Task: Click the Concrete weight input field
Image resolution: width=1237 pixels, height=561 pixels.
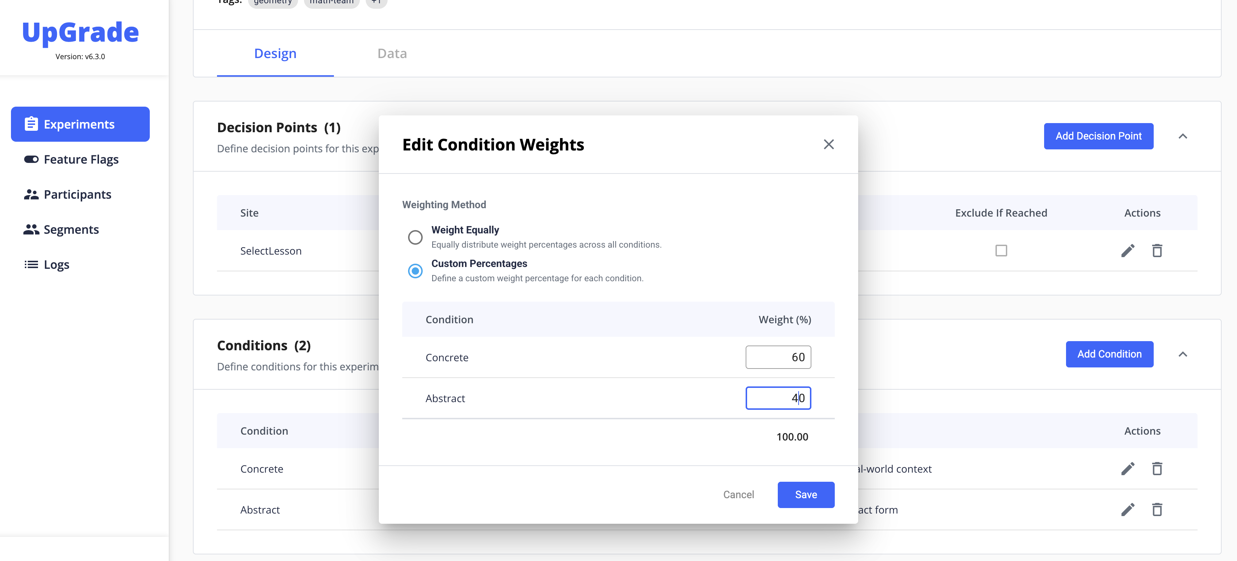Action: [x=778, y=357]
